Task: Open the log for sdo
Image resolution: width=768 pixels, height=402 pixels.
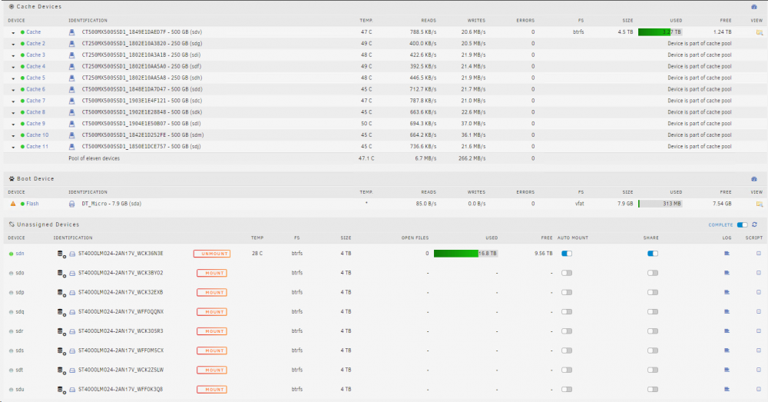Action: pos(727,273)
